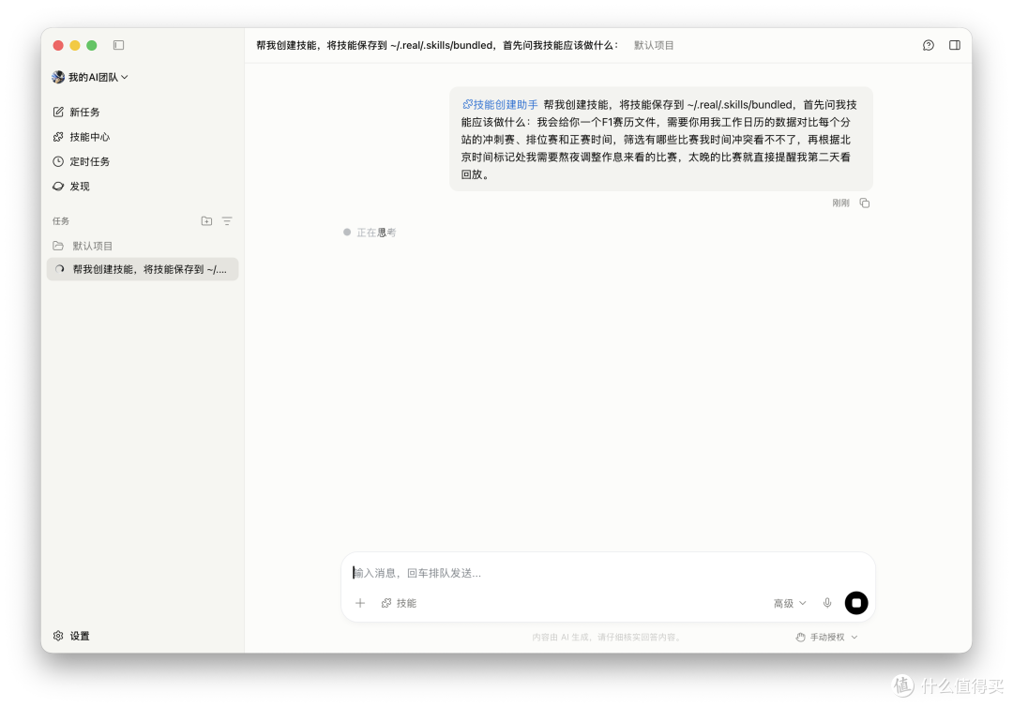The image size is (1013, 707).
Task: Toggle the left sidebar panel icon
Action: point(118,45)
